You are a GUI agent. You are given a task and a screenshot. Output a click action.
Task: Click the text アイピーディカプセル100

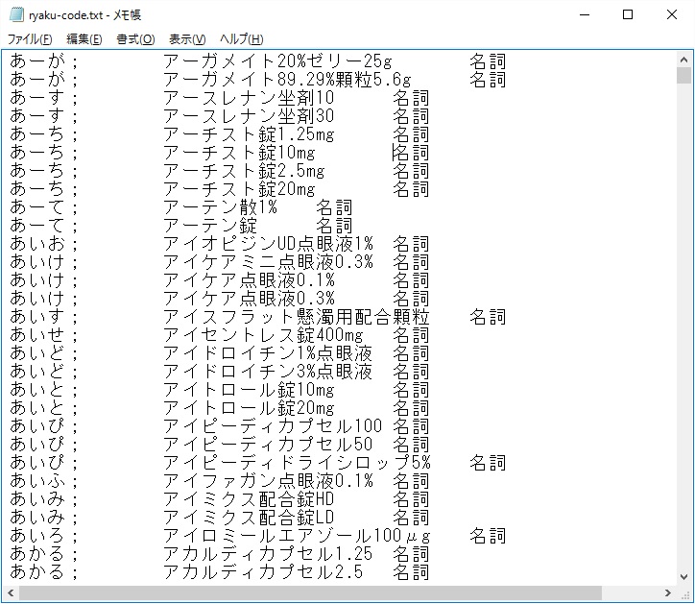(273, 426)
